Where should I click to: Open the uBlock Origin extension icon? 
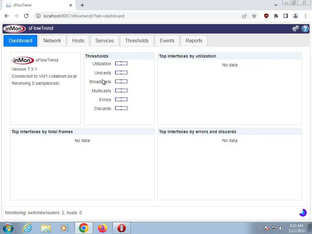pyautogui.click(x=266, y=16)
